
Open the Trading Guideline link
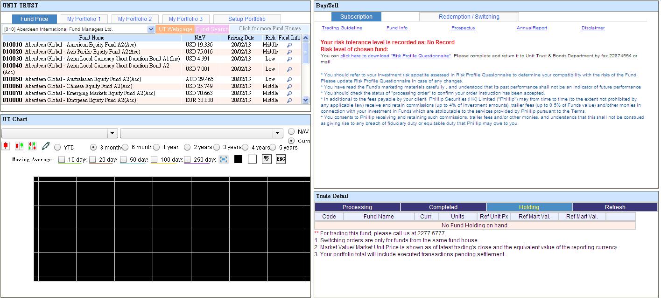pos(342,28)
